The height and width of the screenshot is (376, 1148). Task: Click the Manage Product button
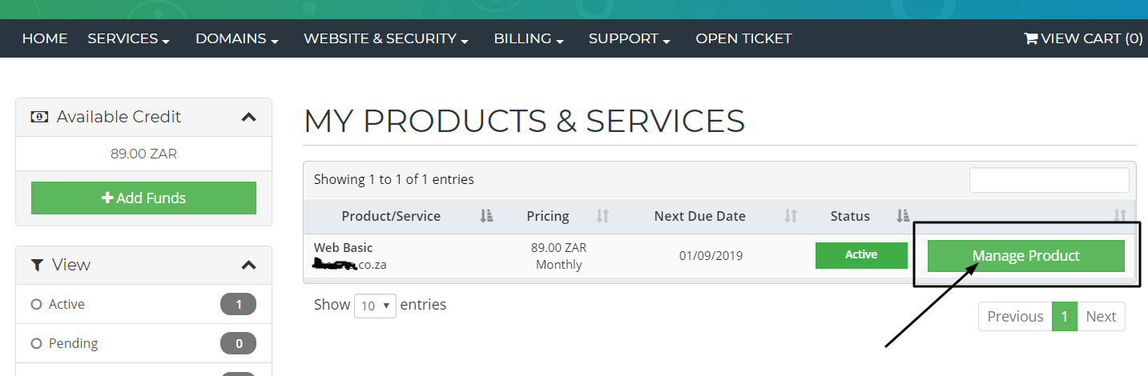1026,256
